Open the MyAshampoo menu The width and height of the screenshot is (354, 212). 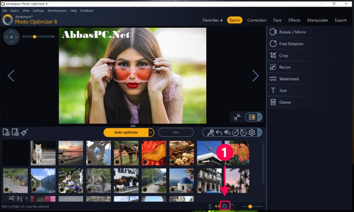[57, 10]
